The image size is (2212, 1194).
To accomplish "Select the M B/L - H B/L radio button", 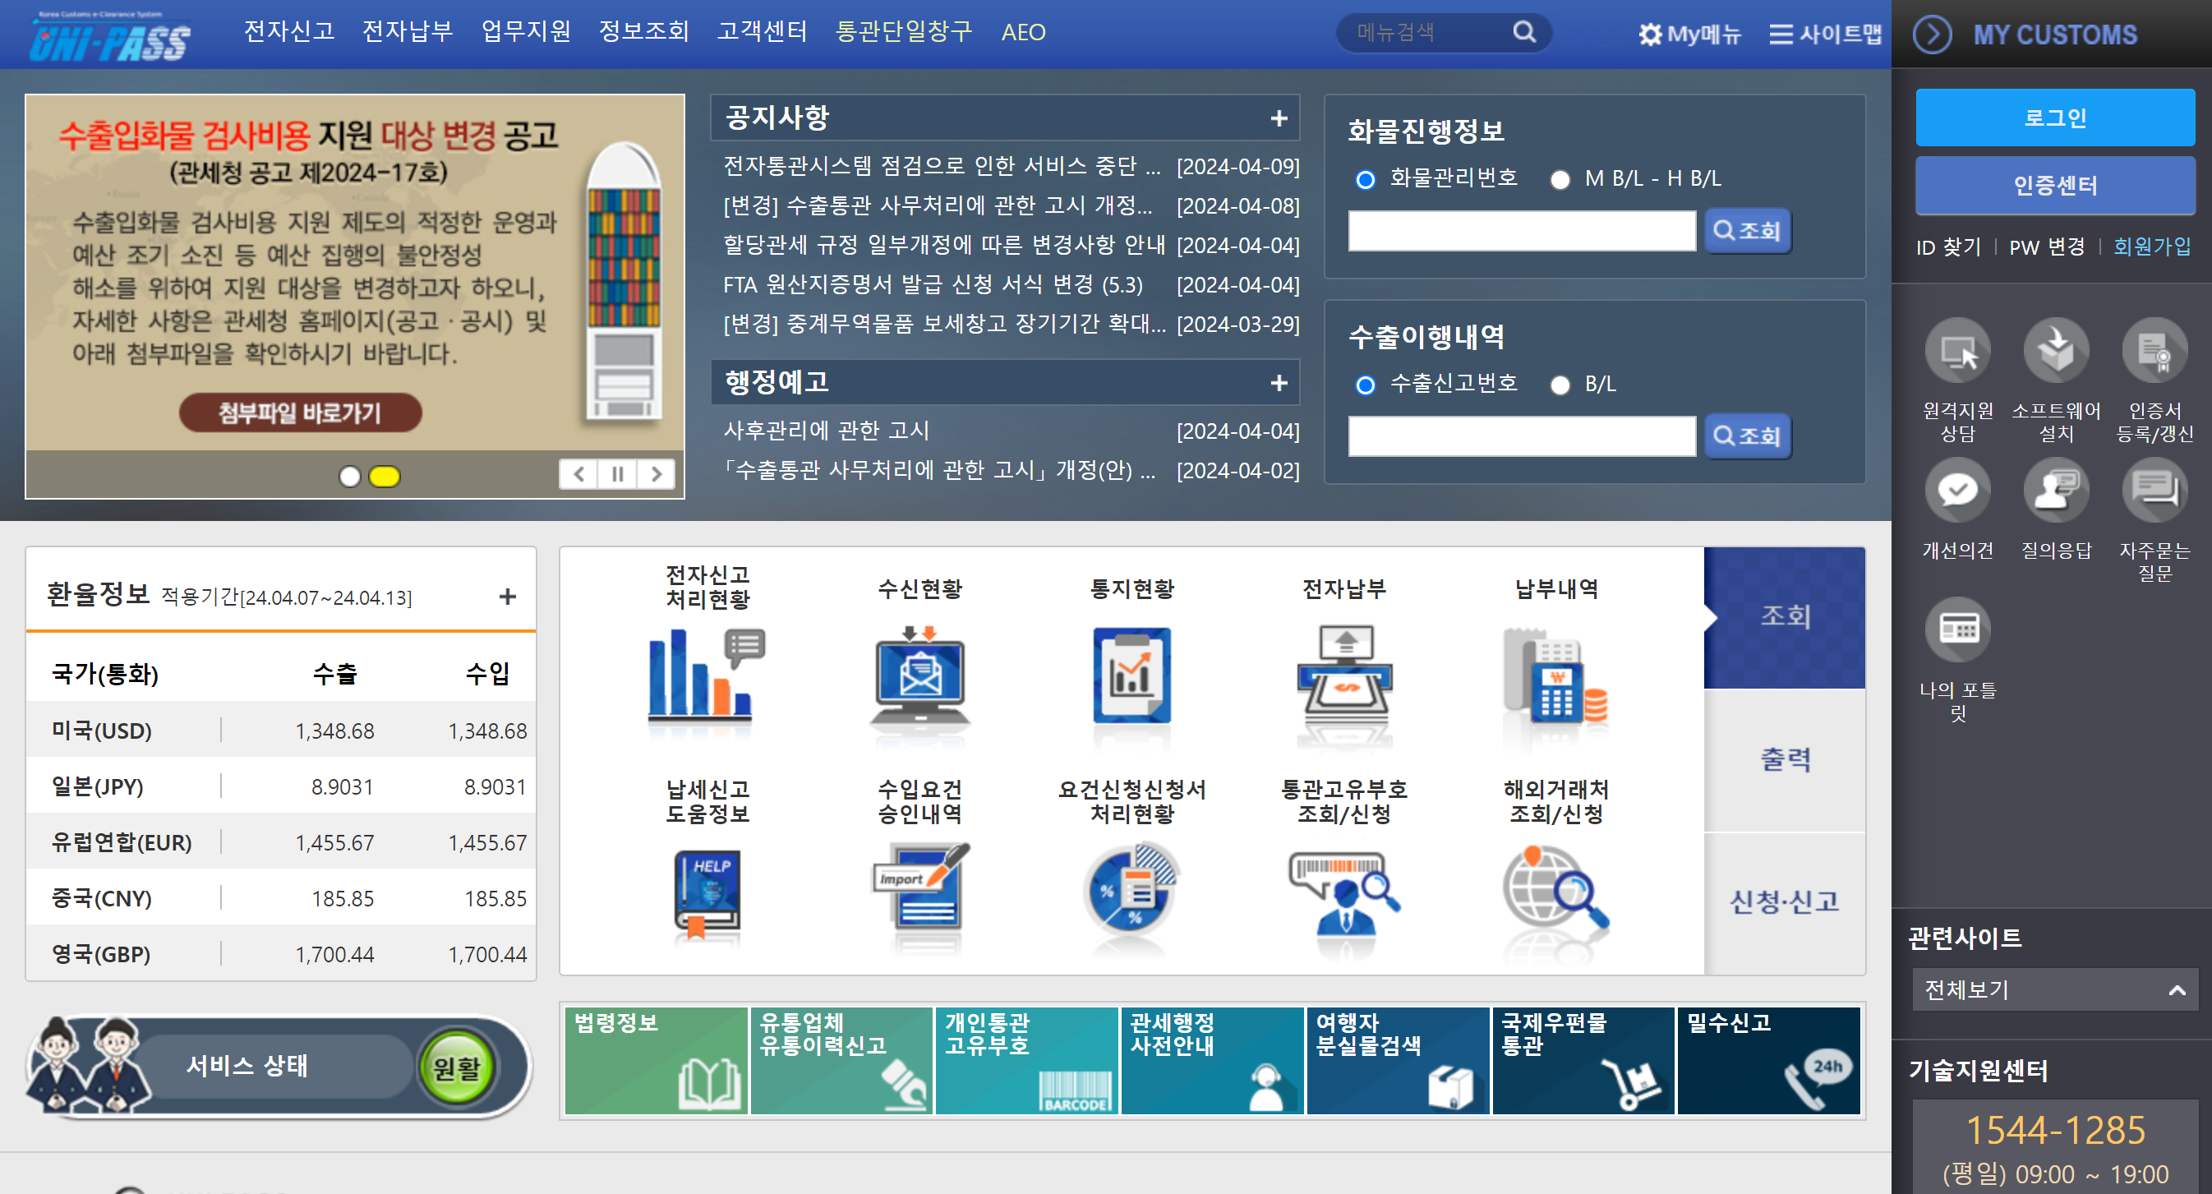I will tap(1560, 179).
